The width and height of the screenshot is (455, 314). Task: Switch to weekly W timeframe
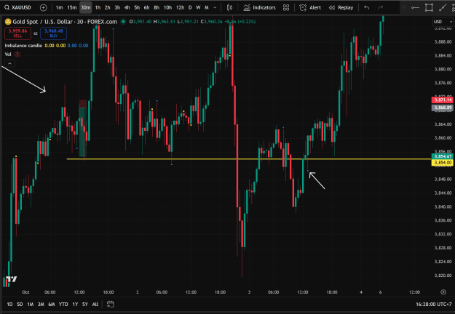[198, 7]
